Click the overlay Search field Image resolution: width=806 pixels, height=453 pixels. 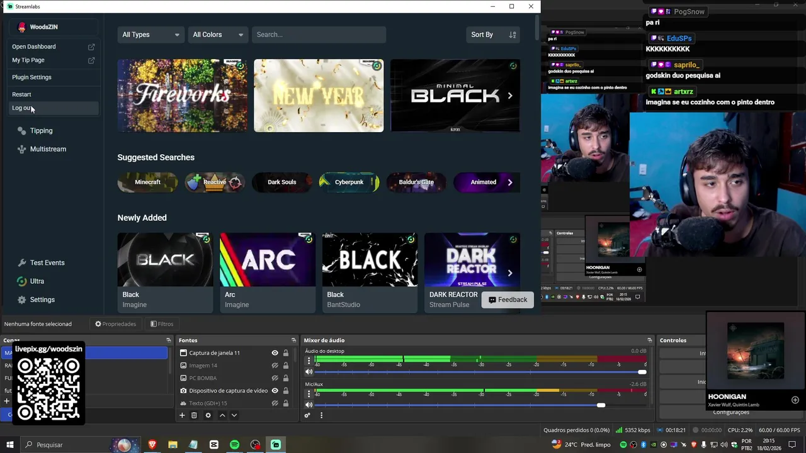coord(319,35)
